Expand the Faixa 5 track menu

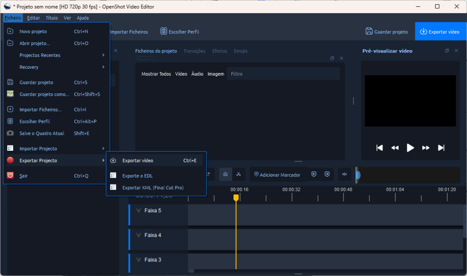[x=139, y=210]
